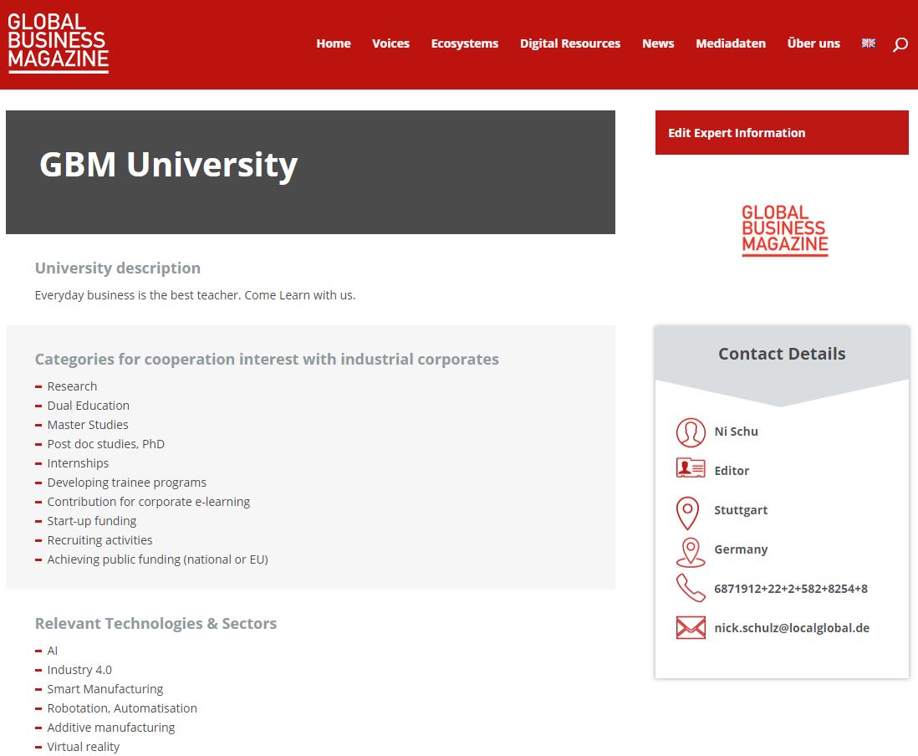
Task: Select the Industry 4.0 item
Action: click(79, 670)
